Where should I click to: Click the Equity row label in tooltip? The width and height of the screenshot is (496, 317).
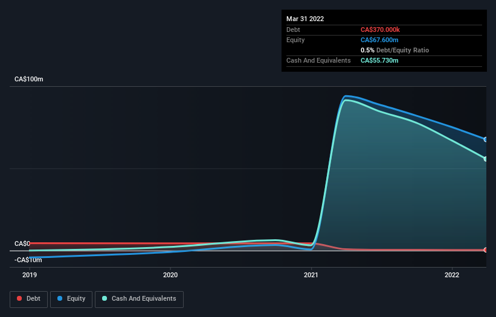point(295,40)
